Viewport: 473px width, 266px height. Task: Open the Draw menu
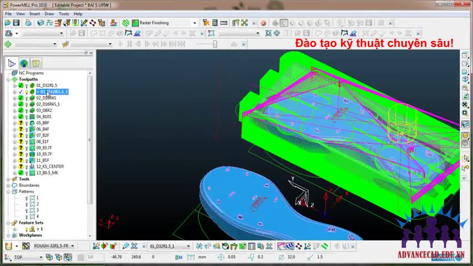[x=49, y=14]
